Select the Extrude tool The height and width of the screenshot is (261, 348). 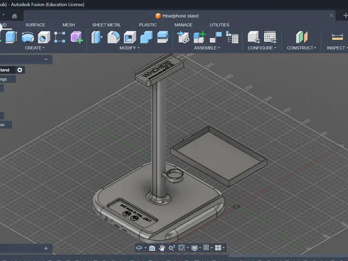pyautogui.click(x=11, y=37)
